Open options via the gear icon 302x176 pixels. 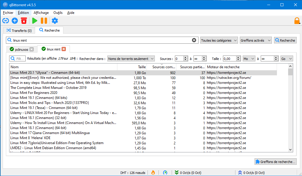pyautogui.click(x=55, y=21)
